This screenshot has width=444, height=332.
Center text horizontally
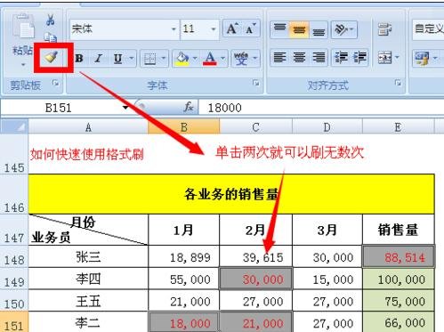(299, 57)
